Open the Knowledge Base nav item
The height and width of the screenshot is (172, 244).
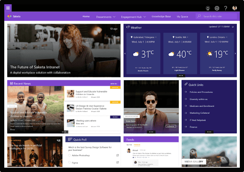pyautogui.click(x=161, y=16)
